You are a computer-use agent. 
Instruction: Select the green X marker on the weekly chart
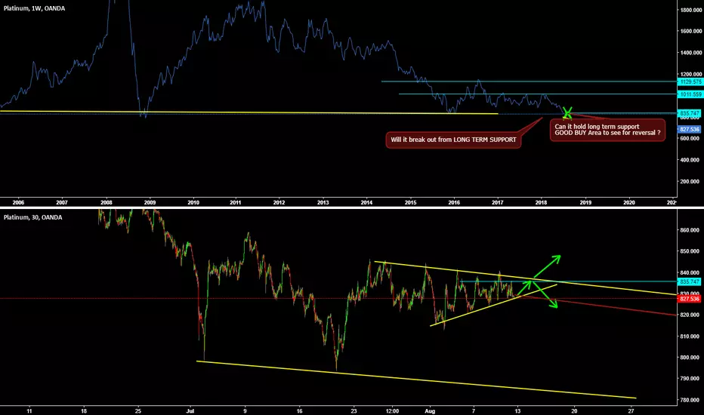click(567, 113)
